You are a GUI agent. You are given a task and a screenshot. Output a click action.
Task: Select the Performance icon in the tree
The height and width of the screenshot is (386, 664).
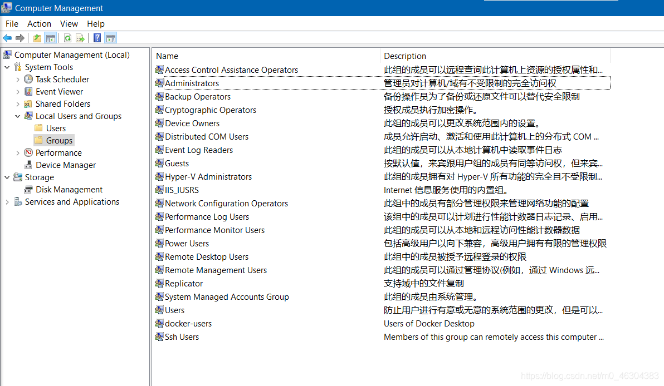28,152
